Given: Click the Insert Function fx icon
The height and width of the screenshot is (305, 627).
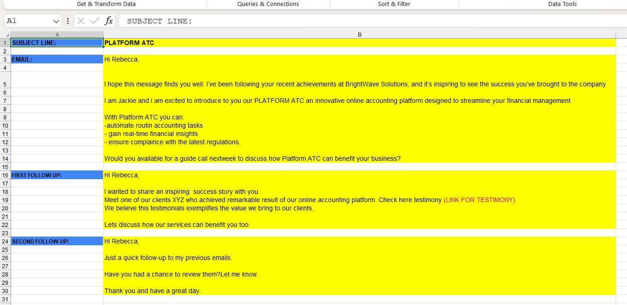Looking at the screenshot, I should click(x=109, y=21).
